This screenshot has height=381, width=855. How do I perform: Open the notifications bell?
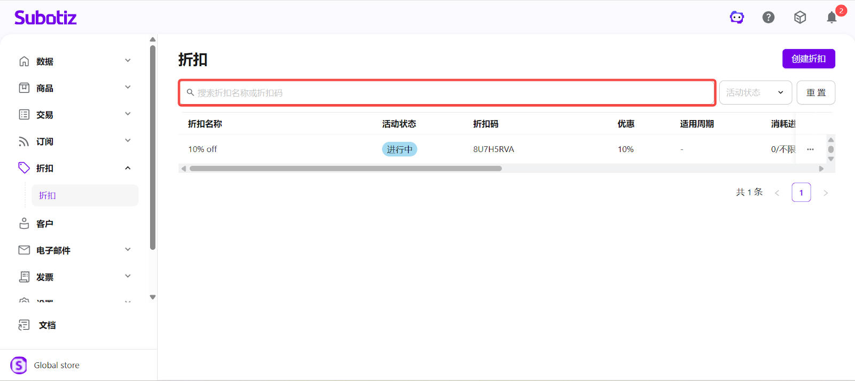[x=831, y=18]
